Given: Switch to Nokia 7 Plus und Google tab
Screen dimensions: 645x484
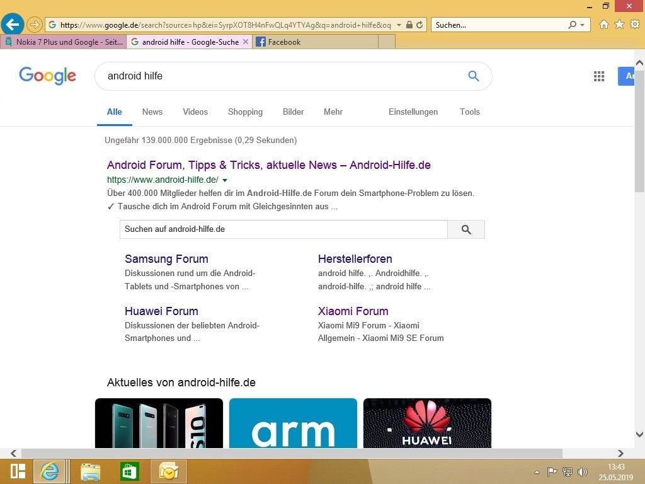Looking at the screenshot, I should click(63, 42).
